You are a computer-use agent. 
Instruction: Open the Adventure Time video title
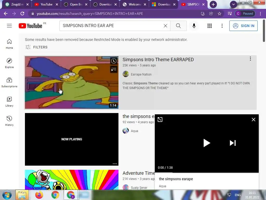[139, 173]
